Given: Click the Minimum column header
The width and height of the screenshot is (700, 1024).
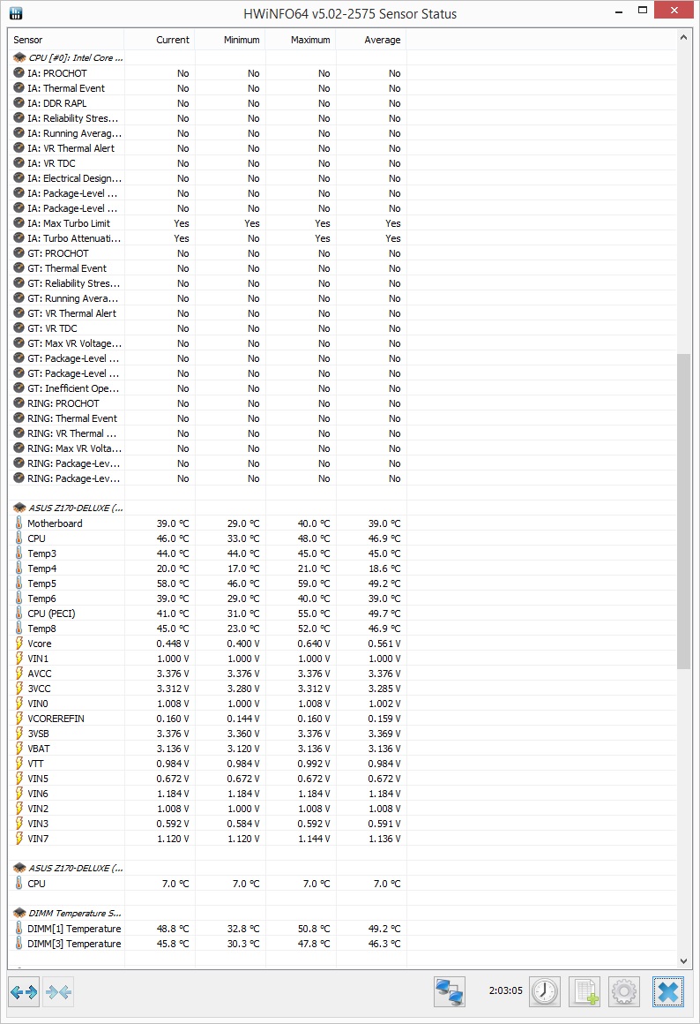Looking at the screenshot, I should point(229,40).
